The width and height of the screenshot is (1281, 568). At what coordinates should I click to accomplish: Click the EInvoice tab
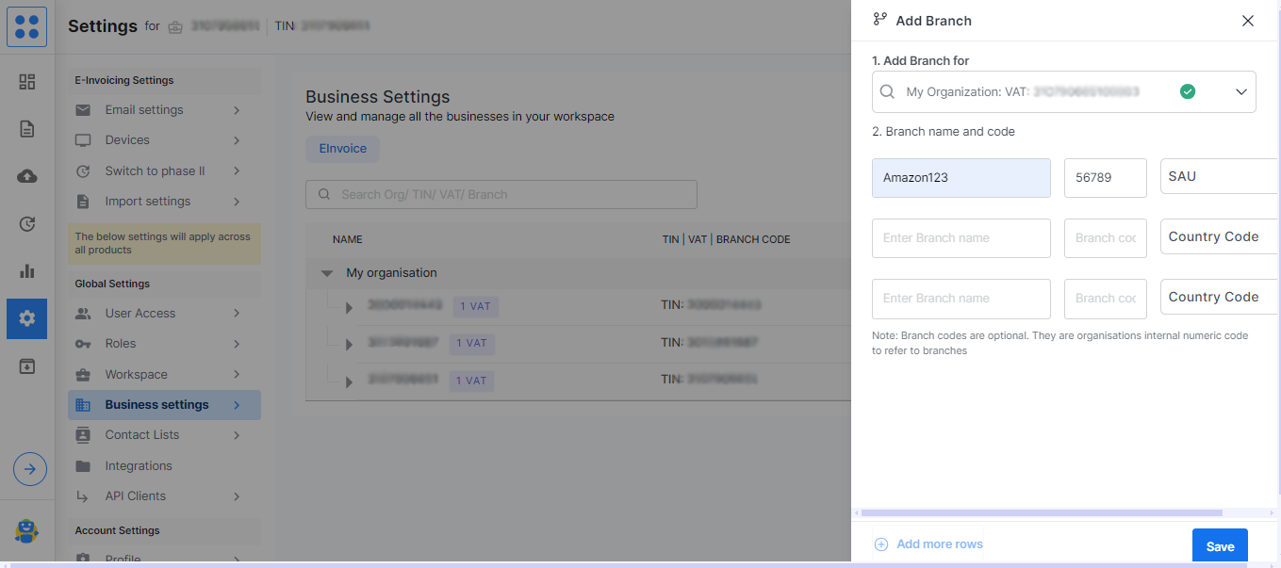[x=342, y=149]
